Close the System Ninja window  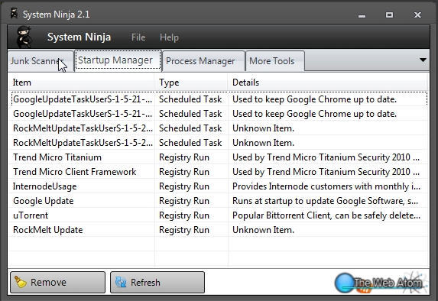pos(417,15)
